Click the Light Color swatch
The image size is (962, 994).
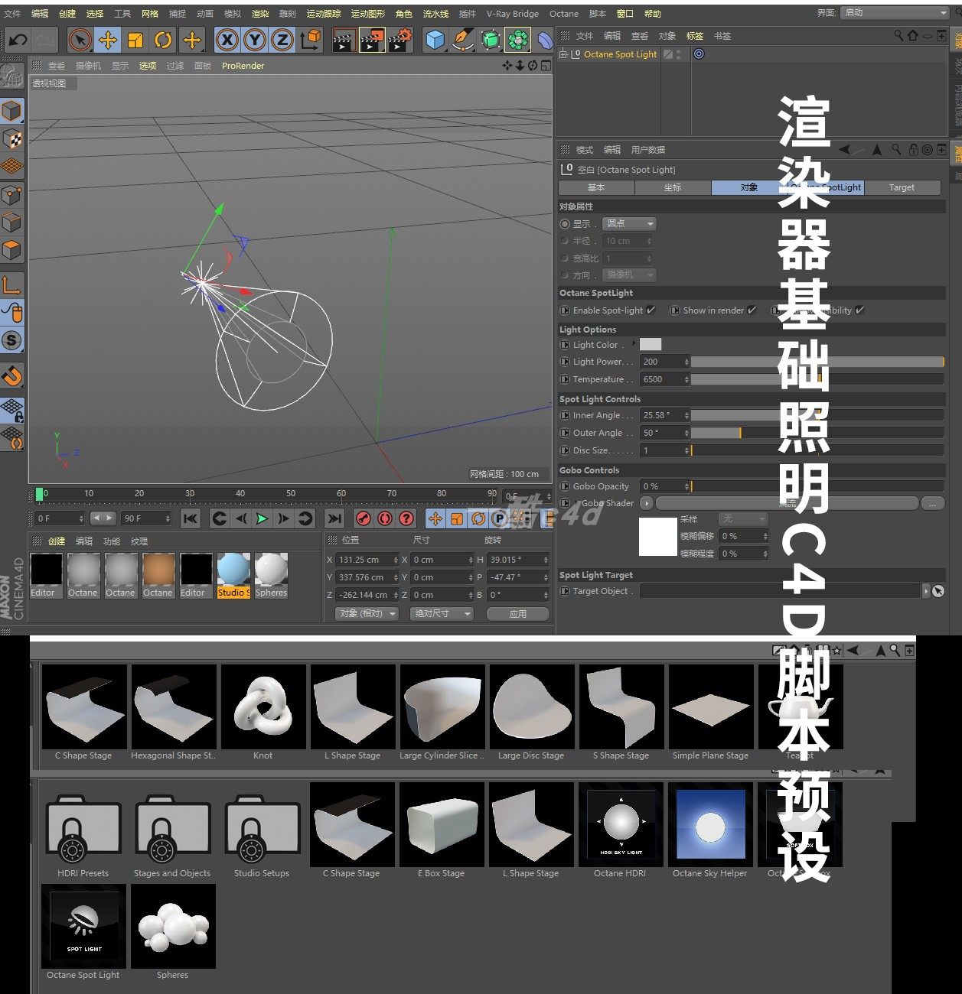pyautogui.click(x=651, y=345)
